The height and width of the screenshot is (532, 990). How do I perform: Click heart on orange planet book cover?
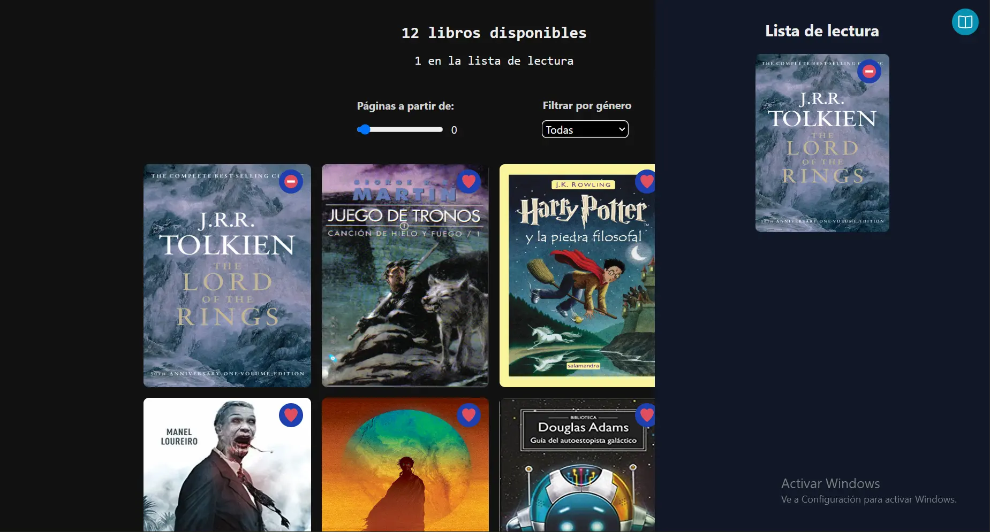(x=468, y=415)
